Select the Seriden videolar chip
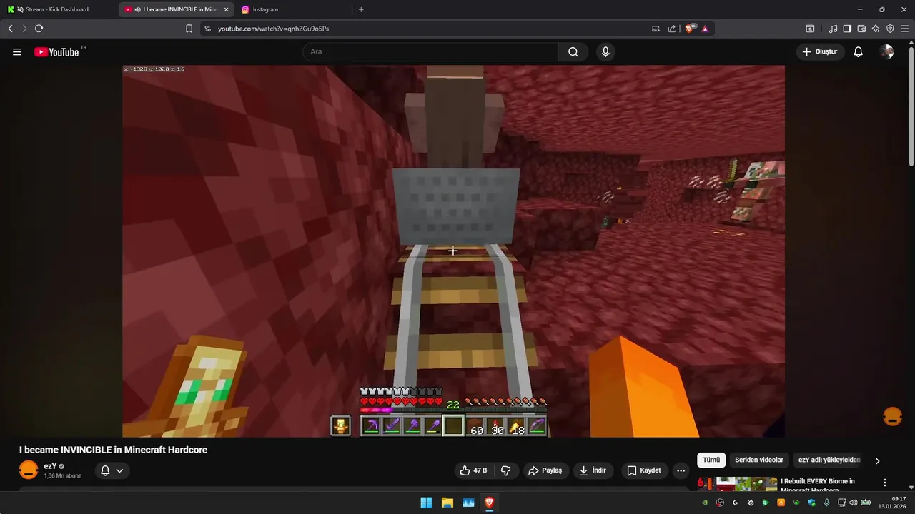Image resolution: width=915 pixels, height=514 pixels. pos(759,460)
